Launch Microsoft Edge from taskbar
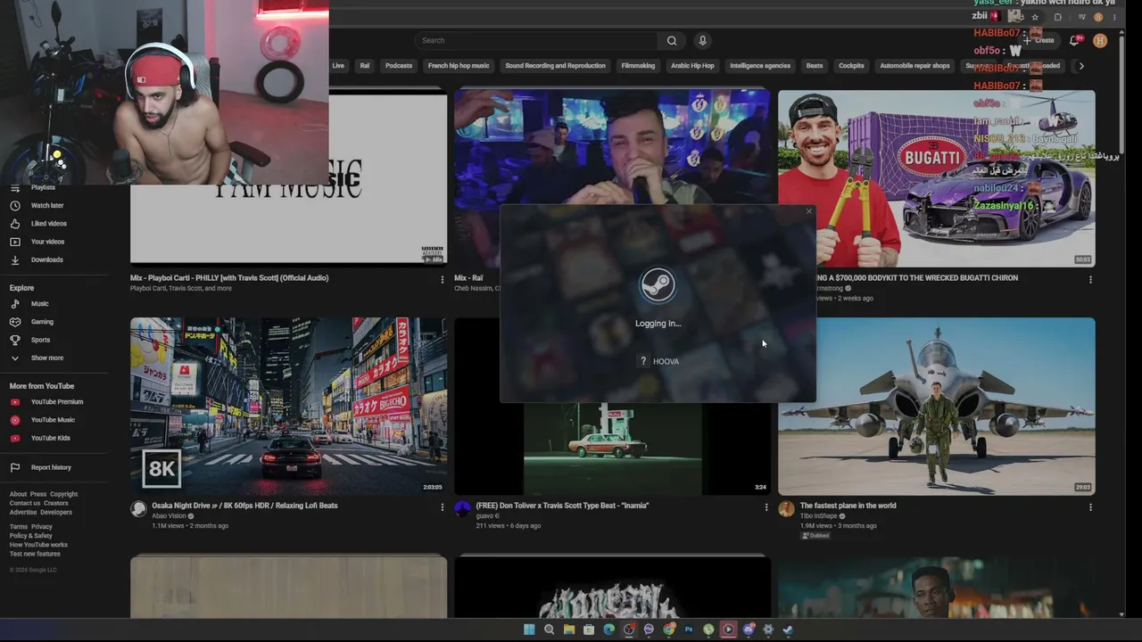 click(x=608, y=630)
